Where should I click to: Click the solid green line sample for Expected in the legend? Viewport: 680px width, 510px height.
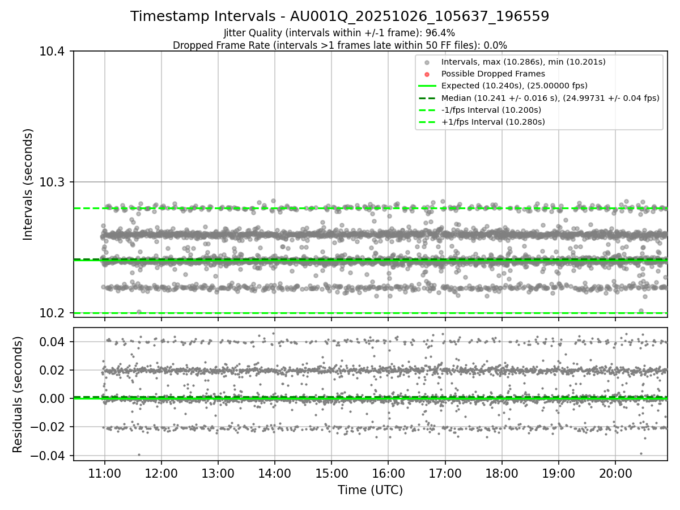coord(427,86)
